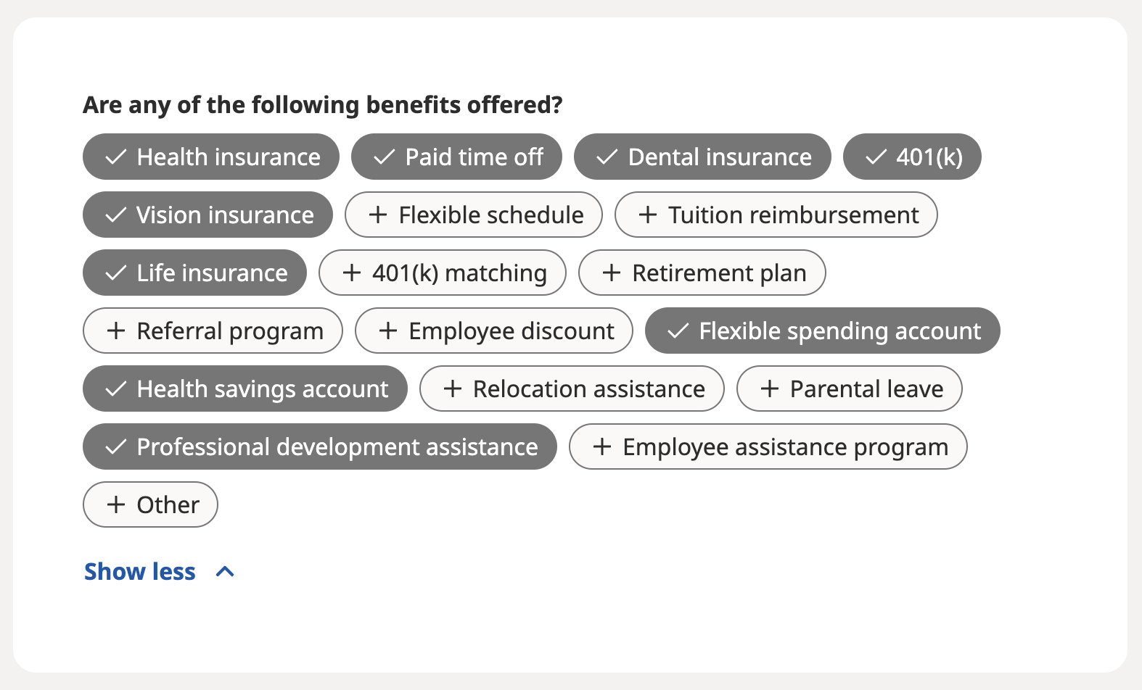Deselect the Dental insurance benefit
This screenshot has height=690, width=1142.
point(702,157)
